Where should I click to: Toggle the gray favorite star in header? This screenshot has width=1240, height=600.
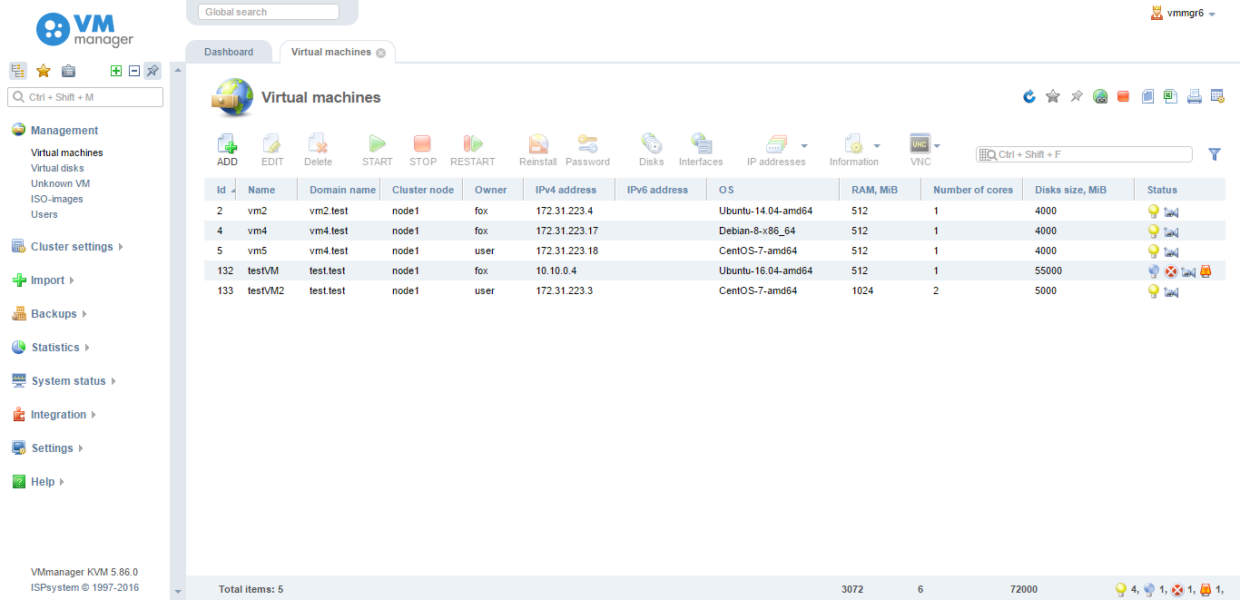coord(1053,96)
